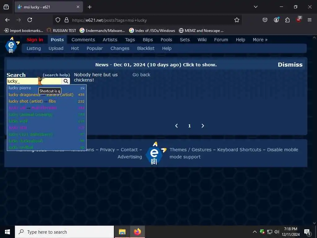Viewport: 317px width, 238px height.
Task: Open Help in the top navigation row
Action: click(240, 40)
